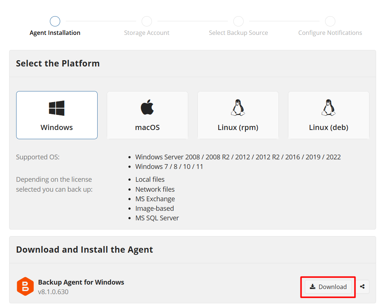Image resolution: width=379 pixels, height=307 pixels.
Task: Click the 'Select the Platform' heading
Action: point(58,64)
